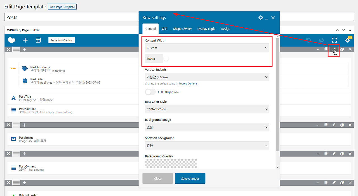This screenshot has height=196, width=358.
Task: Click the Add Page Template button
Action: point(62,7)
